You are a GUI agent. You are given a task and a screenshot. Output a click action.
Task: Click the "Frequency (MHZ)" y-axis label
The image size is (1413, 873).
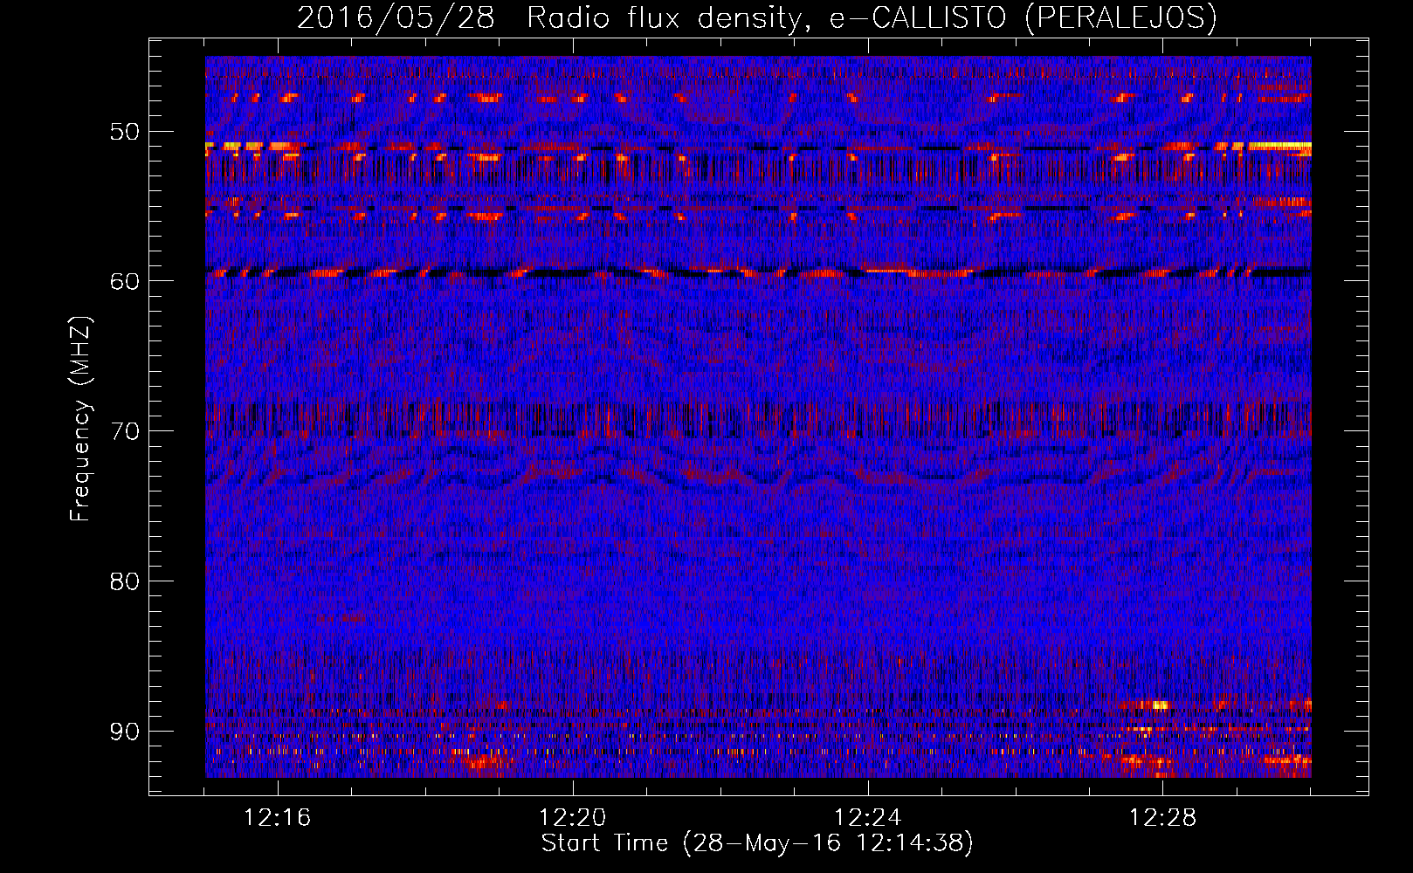pos(80,418)
